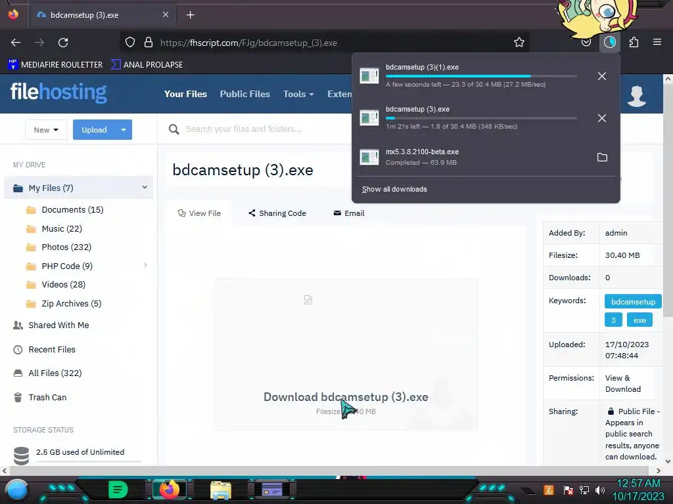Open the green notes taskbar app
Image resolution: width=673 pixels, height=504 pixels.
(118, 490)
